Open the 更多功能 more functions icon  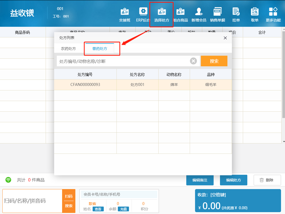273,15
